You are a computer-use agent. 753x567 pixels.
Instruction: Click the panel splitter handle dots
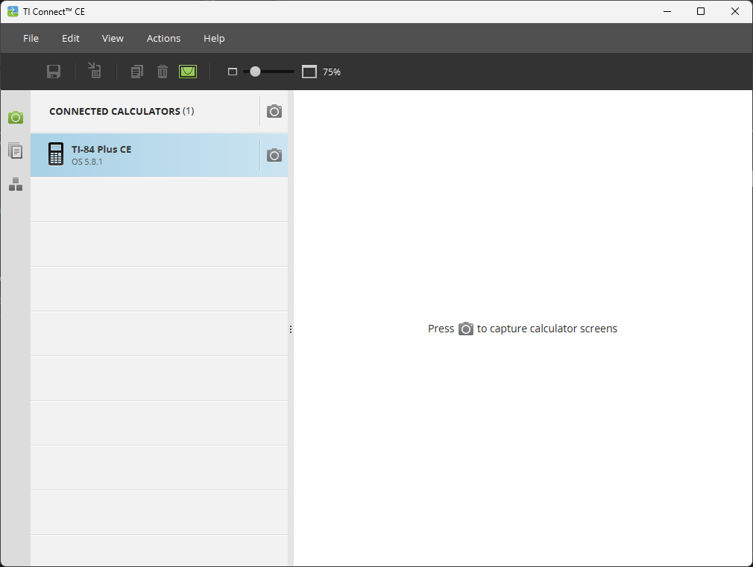291,329
